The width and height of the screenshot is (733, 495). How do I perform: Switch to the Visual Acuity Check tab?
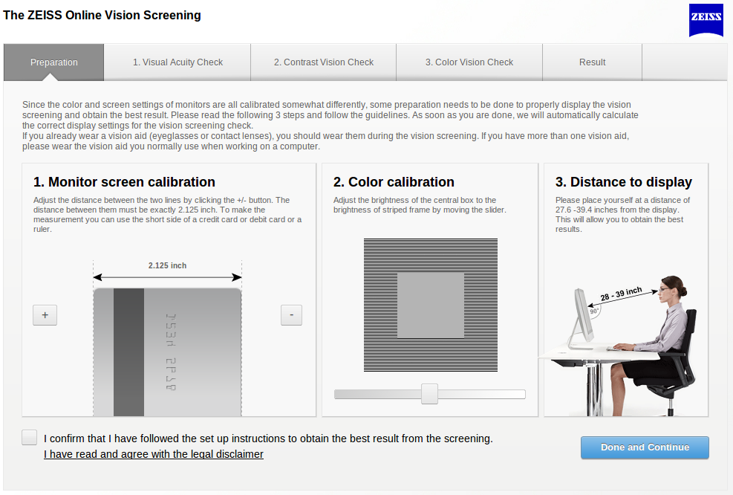(177, 62)
